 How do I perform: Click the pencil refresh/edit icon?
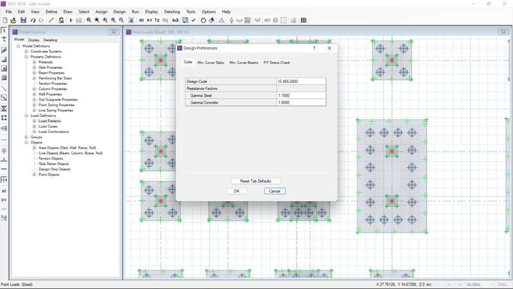(51, 21)
